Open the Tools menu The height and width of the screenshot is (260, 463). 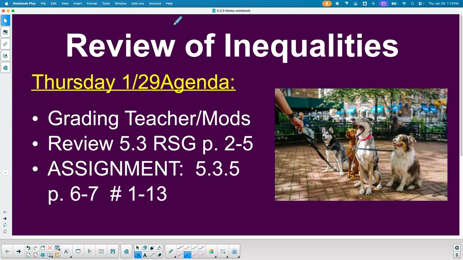tap(106, 3)
